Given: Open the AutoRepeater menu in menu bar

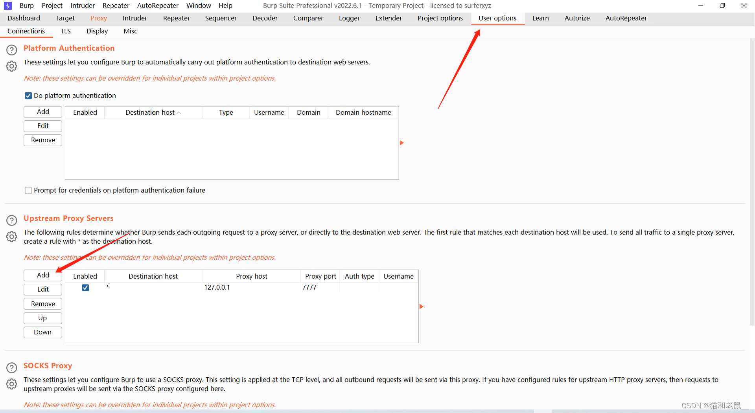Looking at the screenshot, I should [158, 6].
